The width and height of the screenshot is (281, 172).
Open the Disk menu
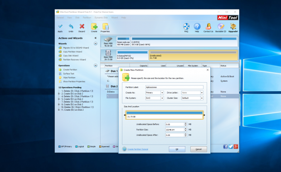pyautogui.click(x=78, y=18)
